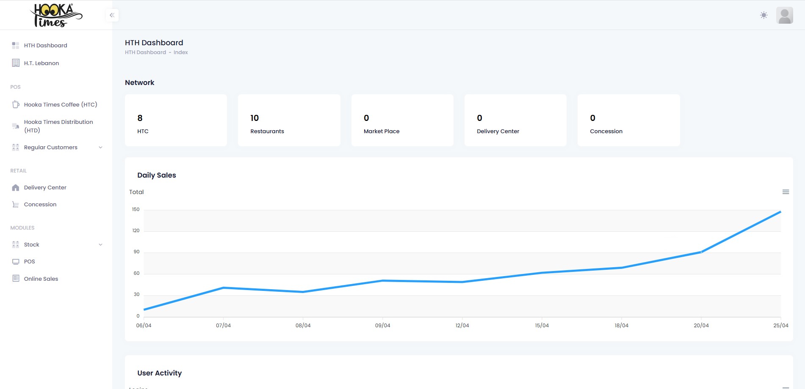Click the 20/04 x-axis label
Image resolution: width=805 pixels, height=389 pixels.
(701, 326)
